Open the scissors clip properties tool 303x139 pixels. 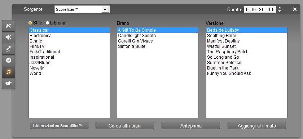click(8, 26)
